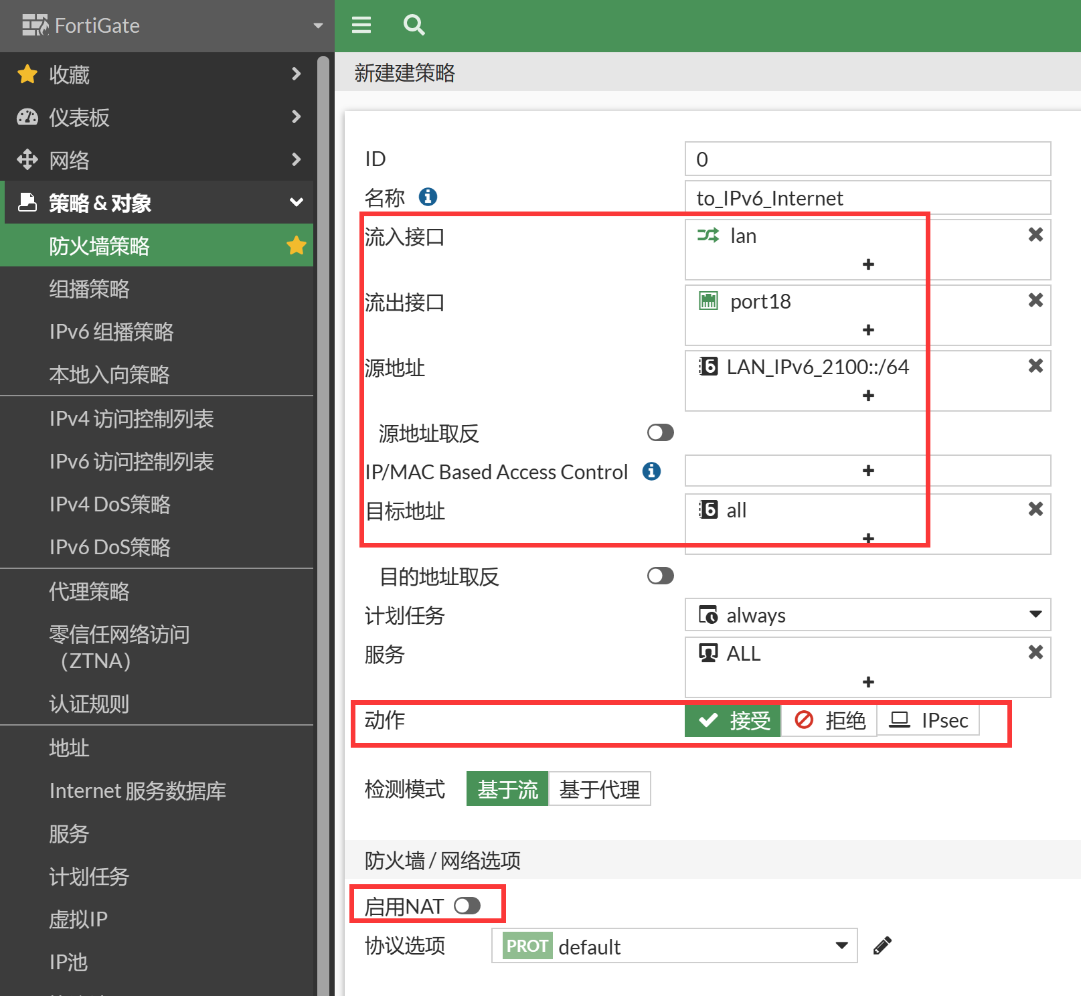Viewport: 1081px width, 996px height.
Task: Remove ALL from the service field
Action: (1035, 653)
